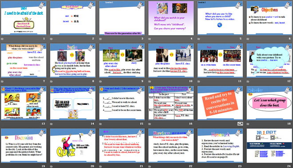Click slide number label 23
Image resolution: width=293 pixels, height=168 pixels.
pos(240,166)
